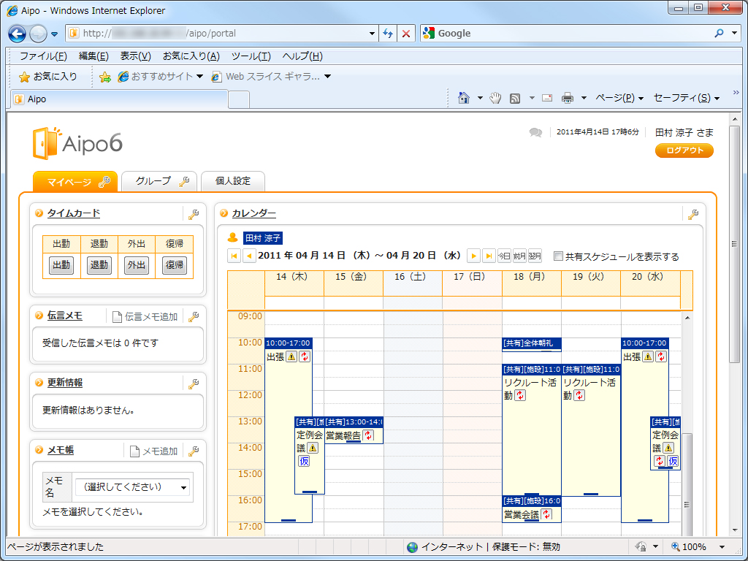Open the Web Slice Gallery dropdown
Image resolution: width=748 pixels, height=561 pixels.
point(328,76)
